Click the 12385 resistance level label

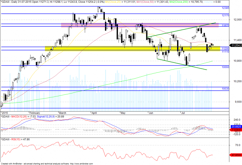point(225,8)
